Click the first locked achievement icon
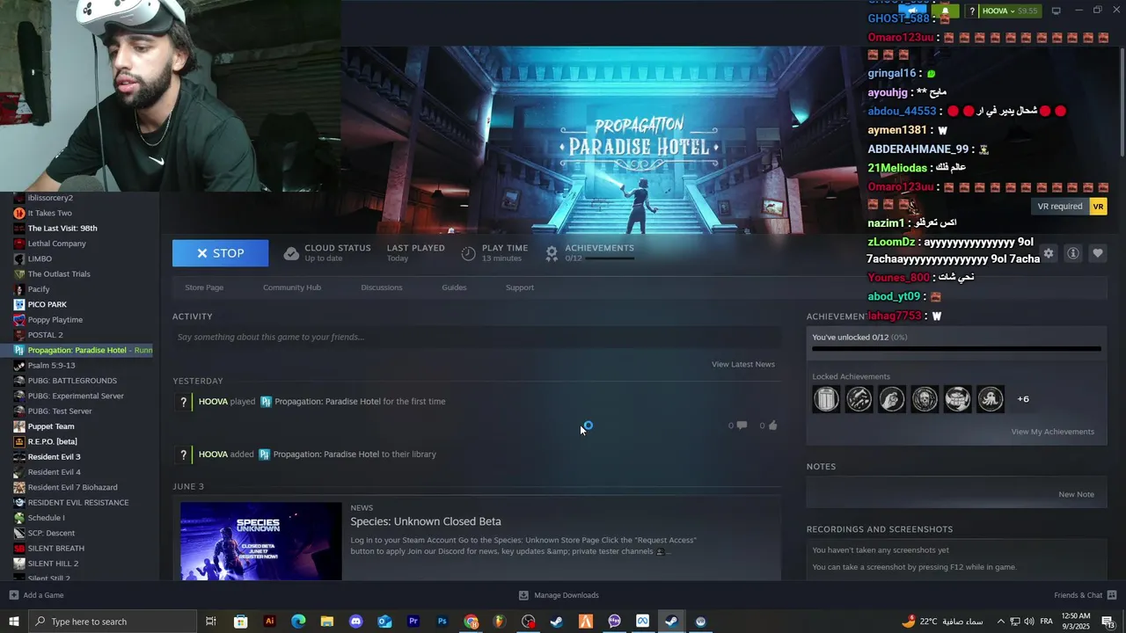 point(826,399)
